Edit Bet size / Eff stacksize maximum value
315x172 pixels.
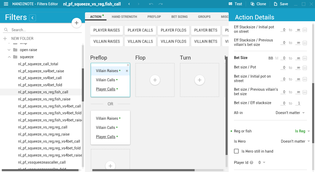click(x=298, y=103)
